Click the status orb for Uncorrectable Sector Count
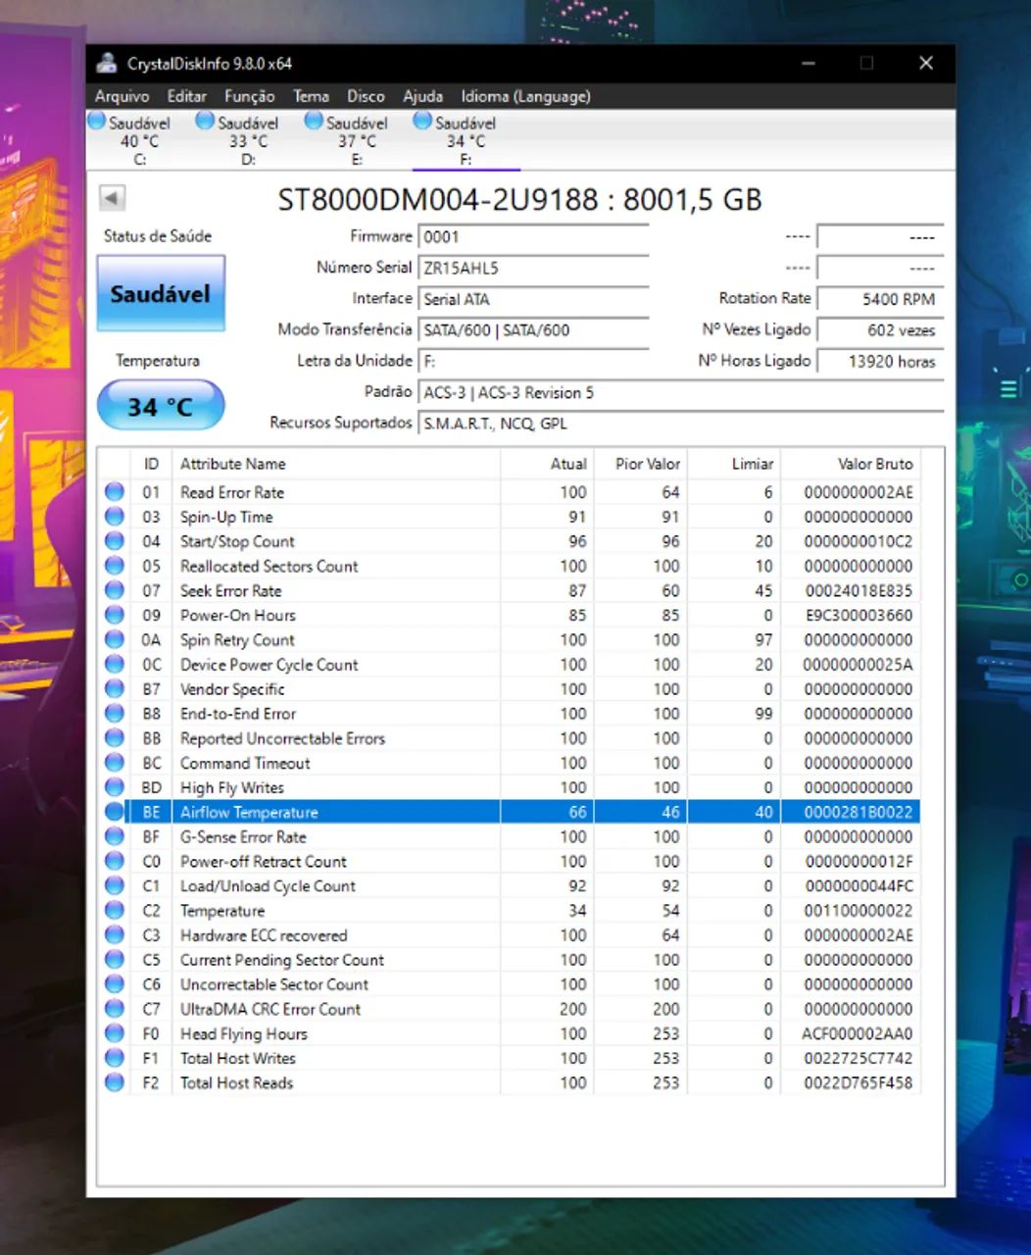The width and height of the screenshot is (1031, 1255). point(115,984)
